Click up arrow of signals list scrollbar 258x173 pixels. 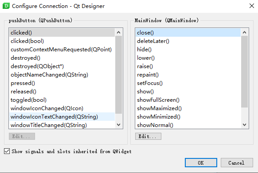point(118,32)
